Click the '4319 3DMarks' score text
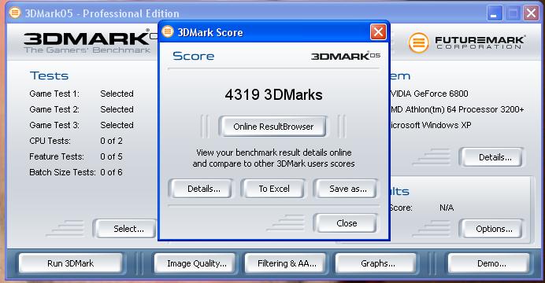 point(273,94)
